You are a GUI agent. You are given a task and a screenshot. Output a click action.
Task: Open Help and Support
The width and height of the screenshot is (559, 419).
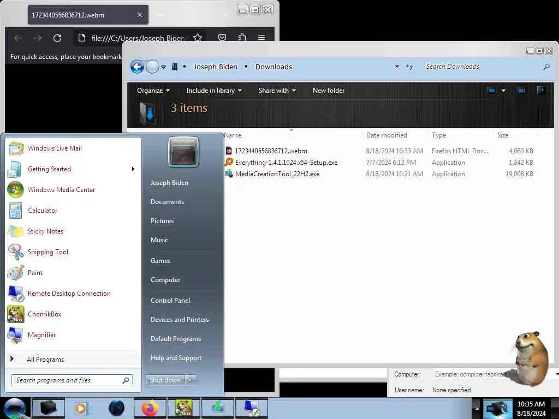pos(176,358)
